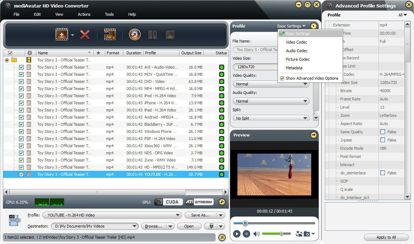Open the Split dropdown showing No Split

[271, 118]
